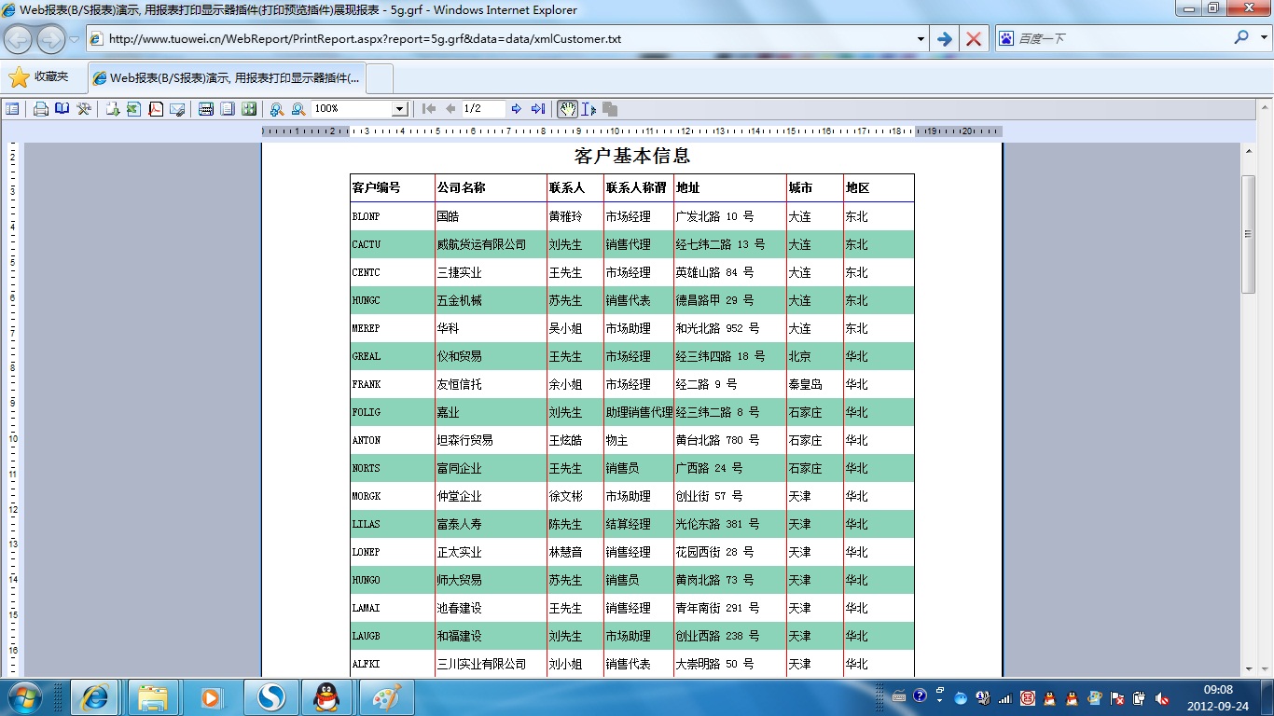This screenshot has height=716, width=1274.
Task: Export report to PDF
Action: 156,109
